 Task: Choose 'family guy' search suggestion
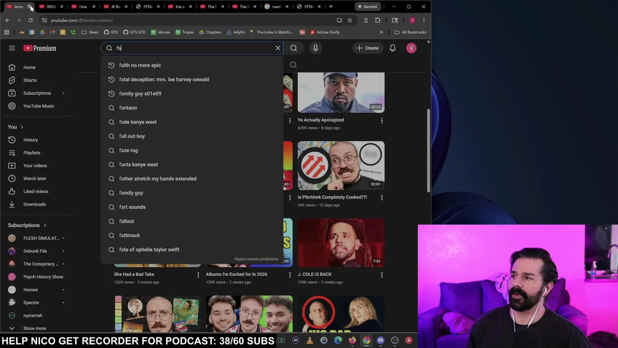tap(192, 193)
